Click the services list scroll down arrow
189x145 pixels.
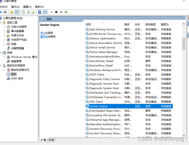coord(184,135)
